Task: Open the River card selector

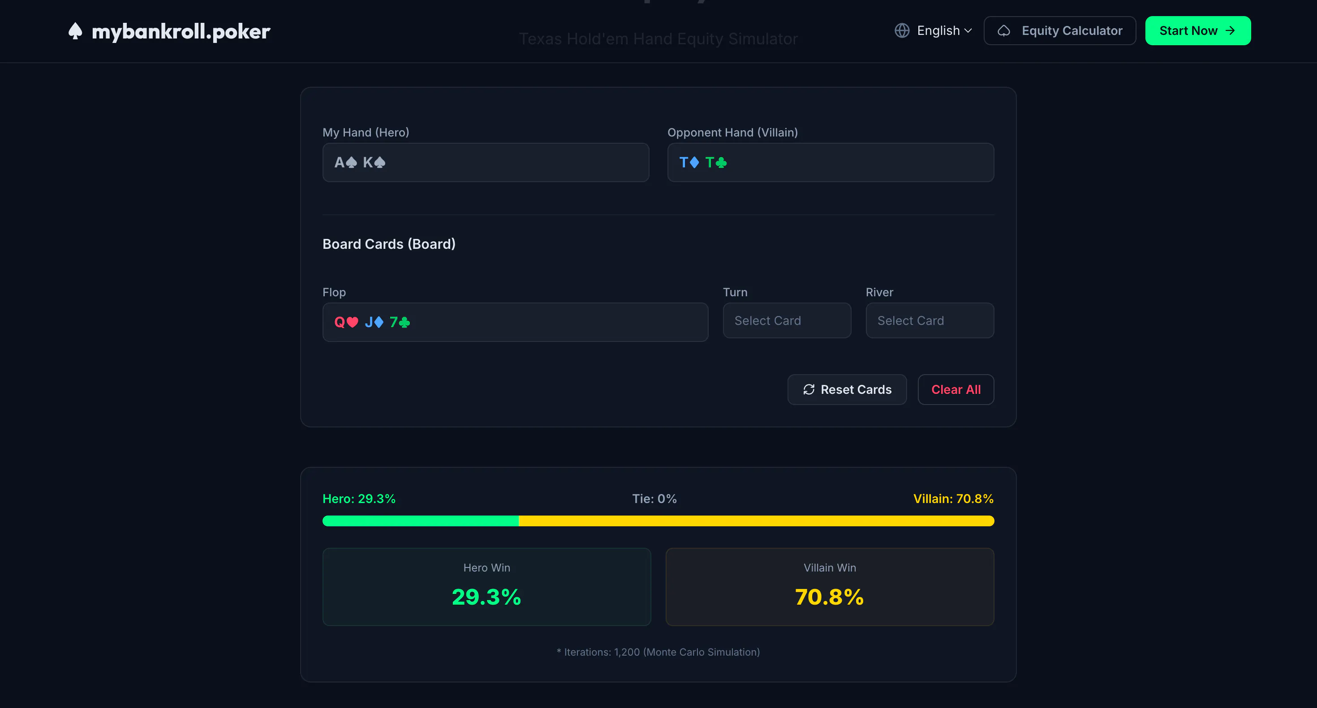Action: tap(930, 320)
